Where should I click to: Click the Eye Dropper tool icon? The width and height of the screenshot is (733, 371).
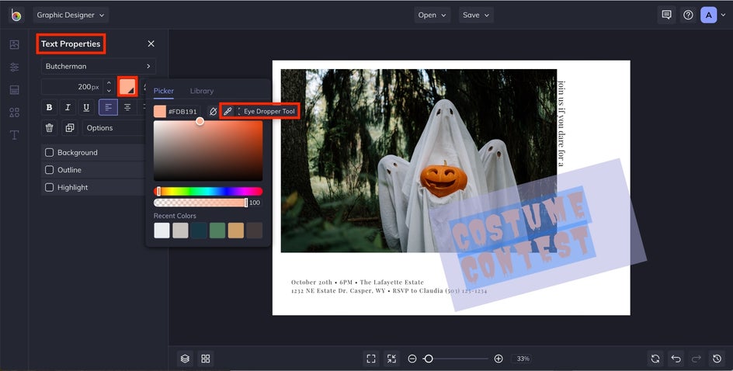[x=228, y=112]
